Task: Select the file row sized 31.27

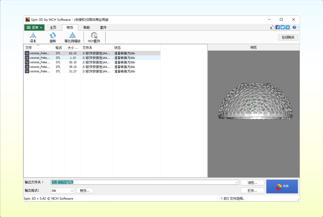Action: 92,71
